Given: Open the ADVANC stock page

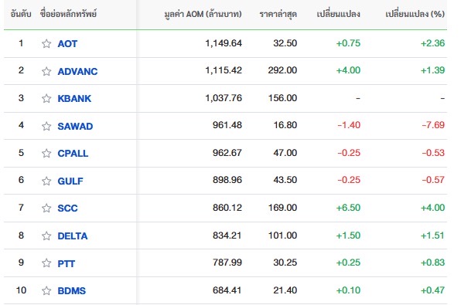Looking at the screenshot, I should [x=77, y=71].
